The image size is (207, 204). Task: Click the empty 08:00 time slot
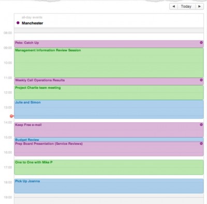(109, 37)
